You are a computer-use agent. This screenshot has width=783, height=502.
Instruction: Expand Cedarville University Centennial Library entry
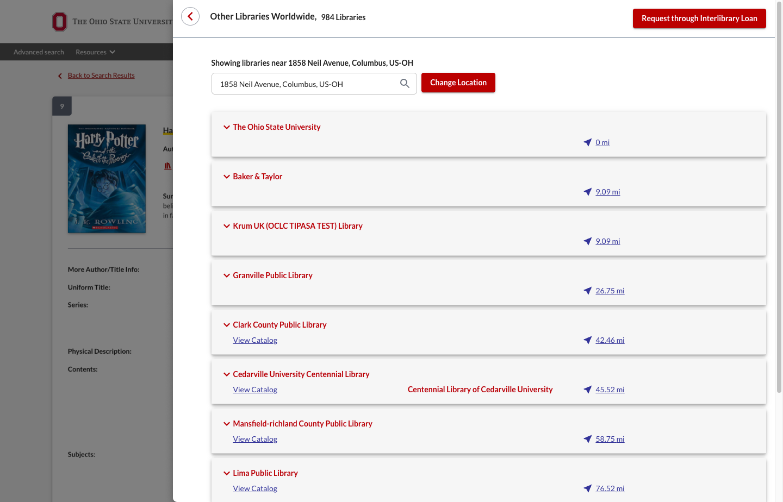[226, 374]
